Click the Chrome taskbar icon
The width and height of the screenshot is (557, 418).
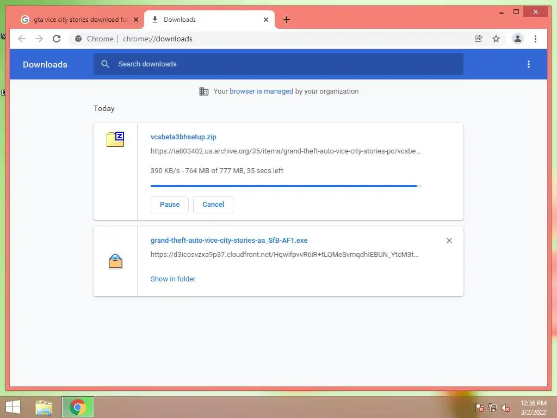click(78, 407)
